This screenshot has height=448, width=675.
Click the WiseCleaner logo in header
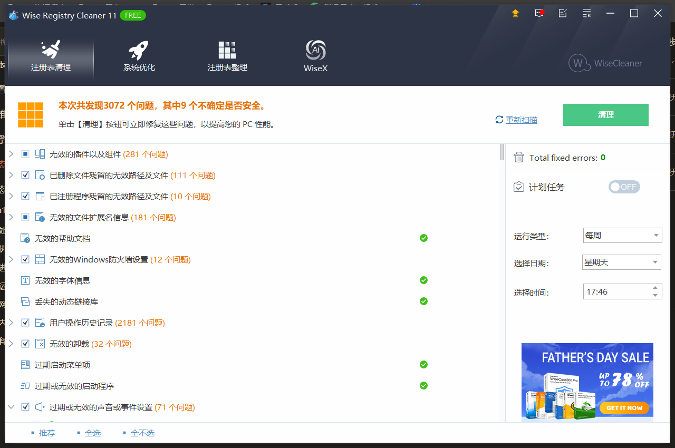(x=605, y=63)
